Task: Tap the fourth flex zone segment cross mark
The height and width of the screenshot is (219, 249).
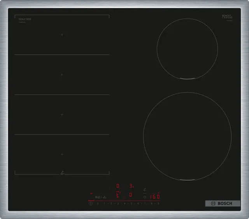Action: [x=62, y=154]
